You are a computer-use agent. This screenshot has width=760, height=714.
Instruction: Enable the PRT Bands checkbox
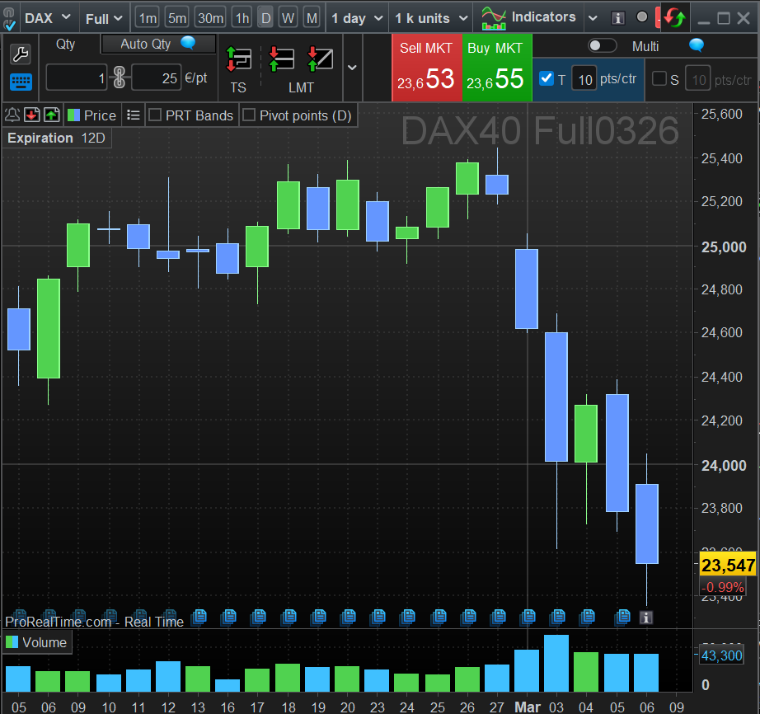tap(154, 115)
